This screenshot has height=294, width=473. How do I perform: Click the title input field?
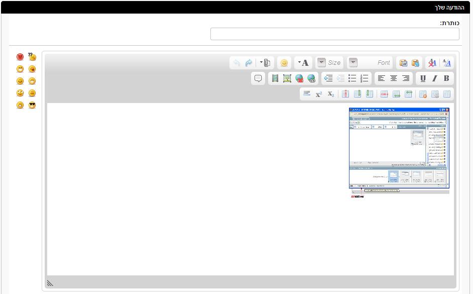(334, 34)
